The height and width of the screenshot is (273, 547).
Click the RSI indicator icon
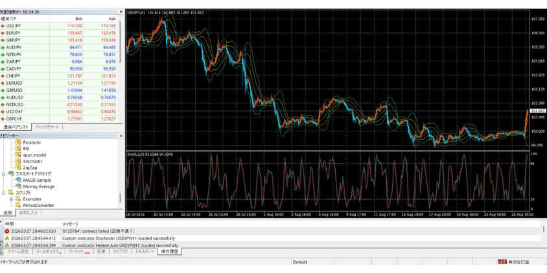coord(18,148)
